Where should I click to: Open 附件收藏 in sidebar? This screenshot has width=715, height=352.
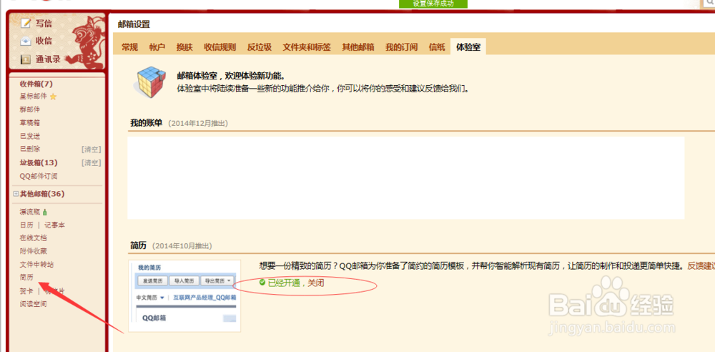pos(34,251)
